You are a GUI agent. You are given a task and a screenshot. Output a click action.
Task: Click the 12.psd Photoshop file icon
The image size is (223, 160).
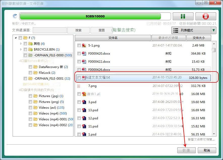click(84, 118)
